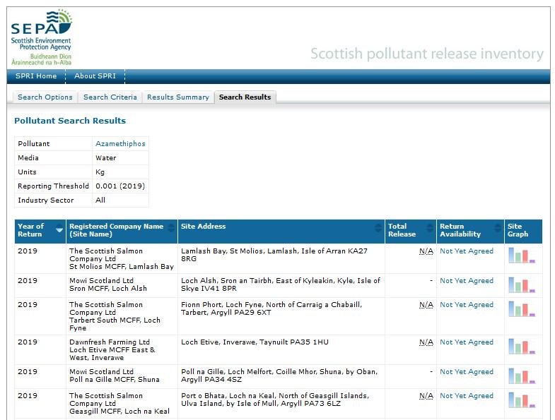Click 'Scottish pollutant release inventory' title
Screen dimensions: 555x420
427,54
